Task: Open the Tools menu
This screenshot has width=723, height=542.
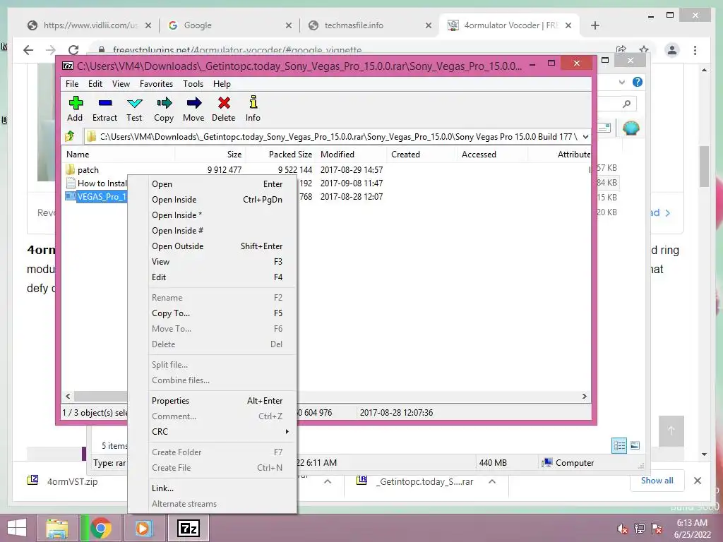Action: coord(193,84)
